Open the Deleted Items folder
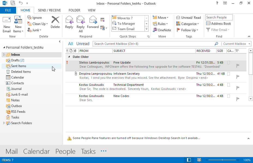This screenshot has width=253, height=163. point(32,72)
